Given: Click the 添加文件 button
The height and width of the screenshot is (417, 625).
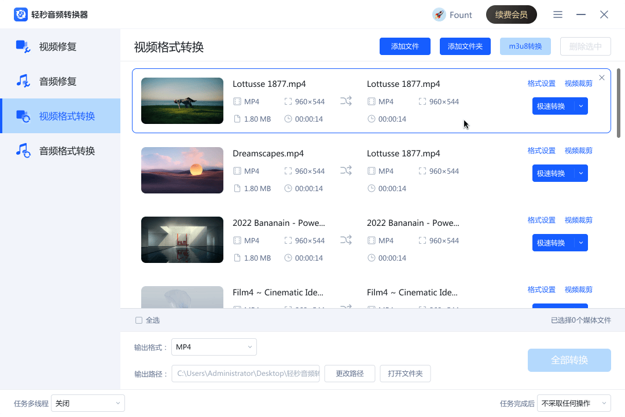Looking at the screenshot, I should [x=405, y=46].
